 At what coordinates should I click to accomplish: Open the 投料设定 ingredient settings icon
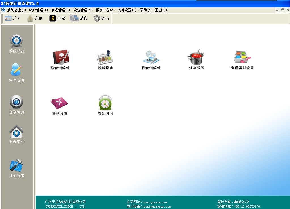tap(105, 57)
